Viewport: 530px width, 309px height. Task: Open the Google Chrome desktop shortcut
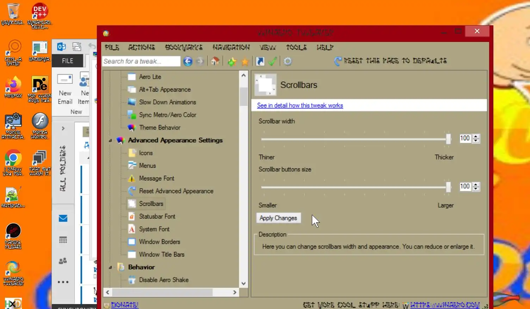pyautogui.click(x=13, y=162)
